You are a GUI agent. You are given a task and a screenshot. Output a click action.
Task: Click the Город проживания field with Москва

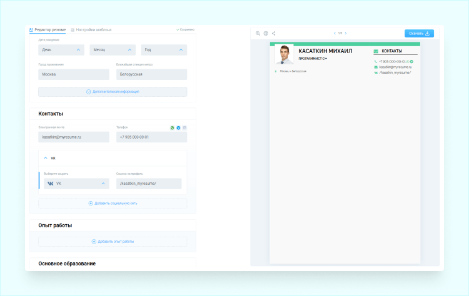click(74, 74)
